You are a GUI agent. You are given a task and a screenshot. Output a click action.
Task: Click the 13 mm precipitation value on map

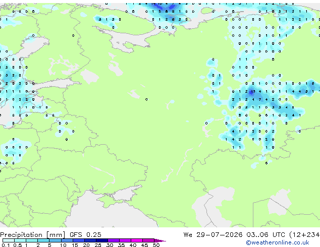[253, 92]
